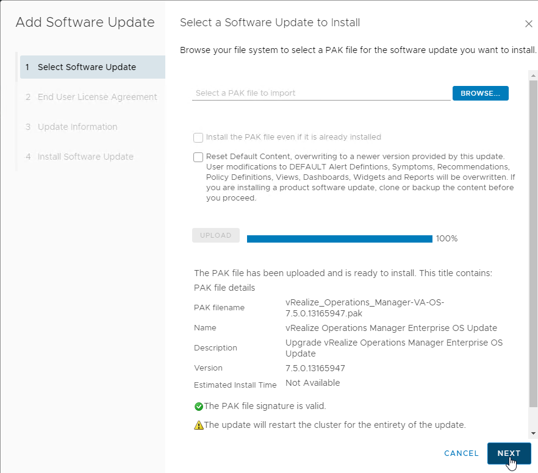Enable 'Install the PAK file even if already installed'
Screen dimensions: 538x473
[x=198, y=137]
